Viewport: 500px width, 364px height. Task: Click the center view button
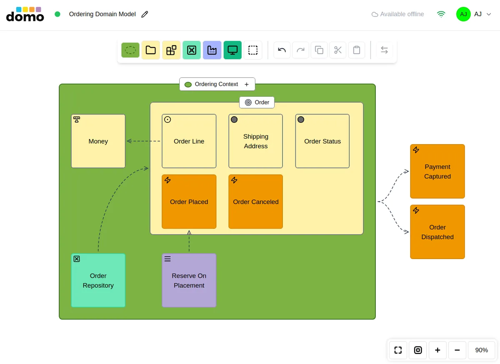point(418,350)
